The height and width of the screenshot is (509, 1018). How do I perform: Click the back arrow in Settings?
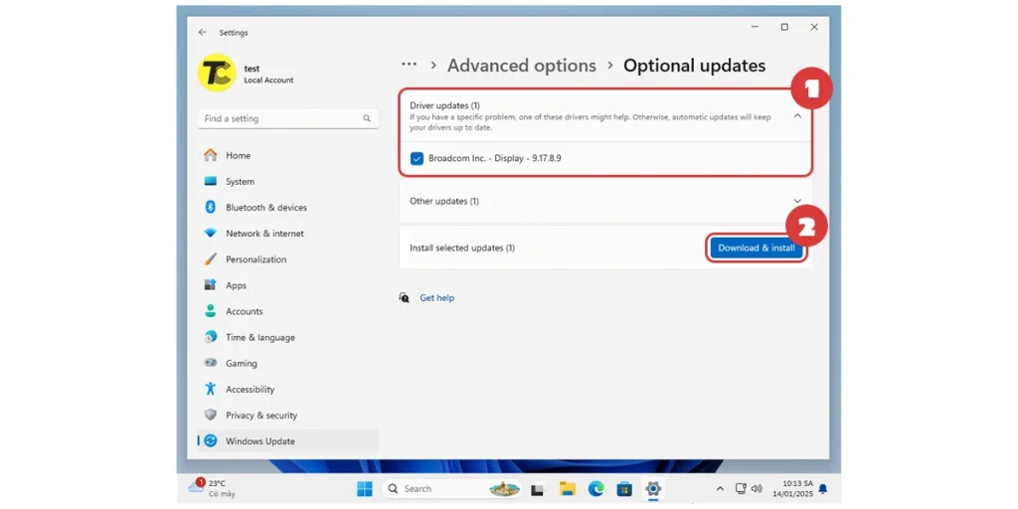coord(203,32)
